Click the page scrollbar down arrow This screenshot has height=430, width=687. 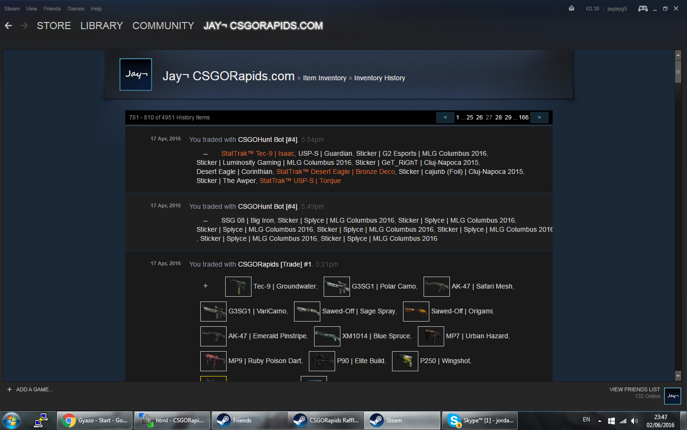click(x=678, y=376)
